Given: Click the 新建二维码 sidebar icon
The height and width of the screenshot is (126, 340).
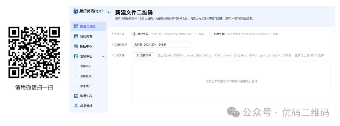Looking at the screenshot, I should (x=76, y=26).
